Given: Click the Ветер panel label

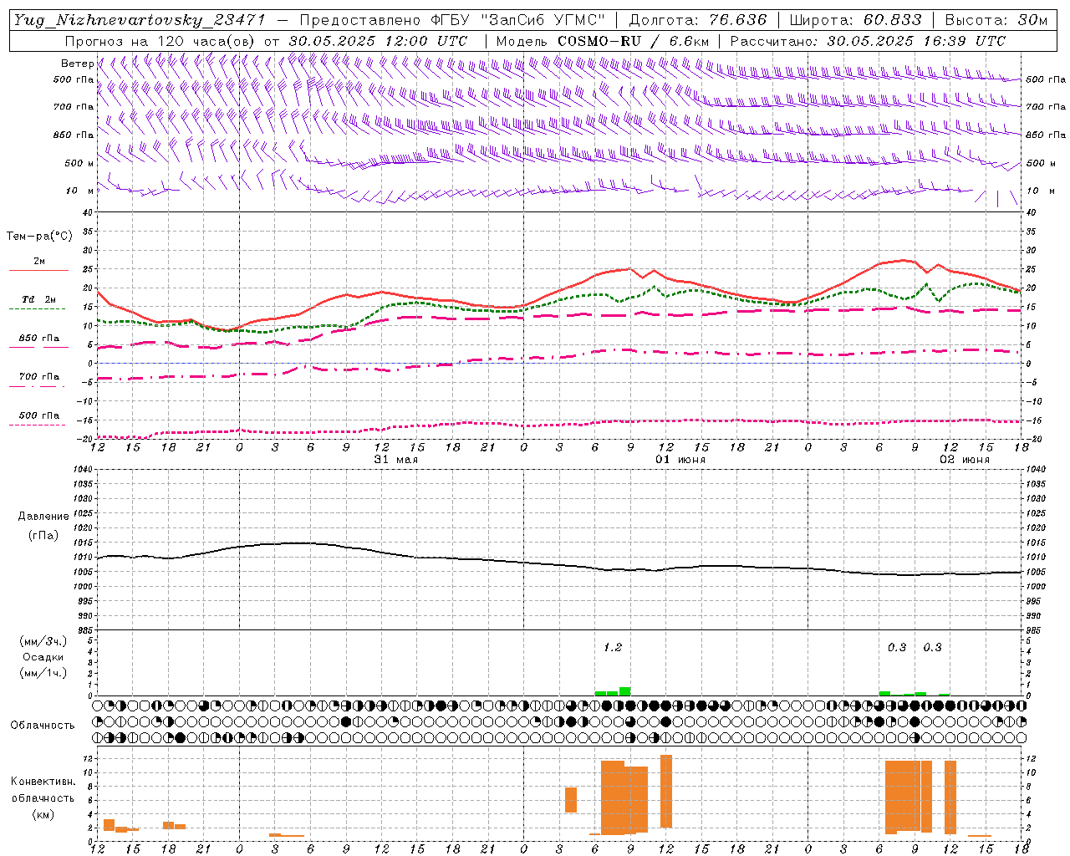Looking at the screenshot, I should [x=77, y=64].
